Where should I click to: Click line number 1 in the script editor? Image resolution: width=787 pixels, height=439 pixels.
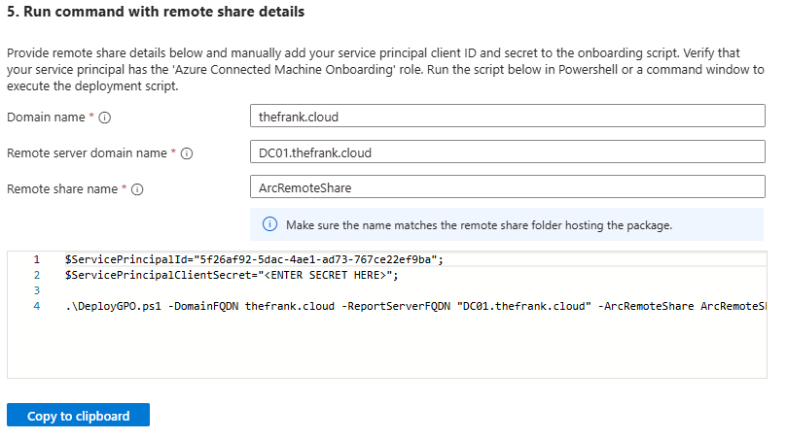tap(36, 259)
